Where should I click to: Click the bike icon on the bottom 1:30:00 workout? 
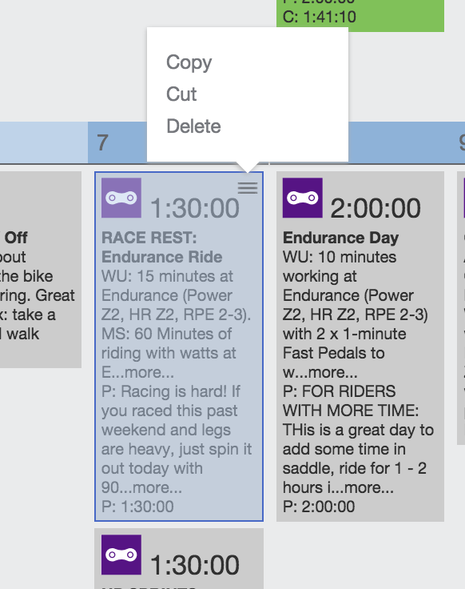[121, 555]
